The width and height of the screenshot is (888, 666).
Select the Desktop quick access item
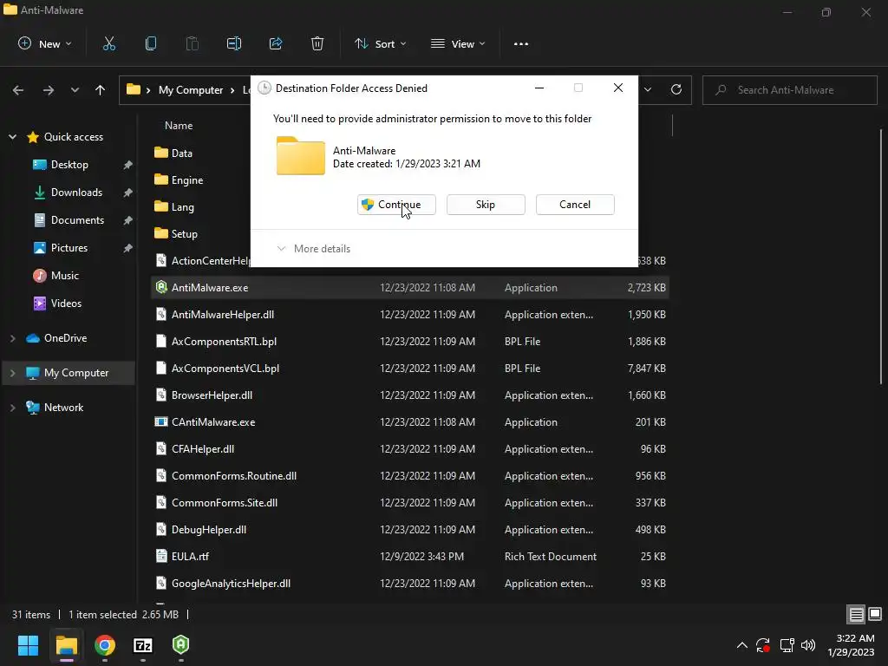click(69, 165)
